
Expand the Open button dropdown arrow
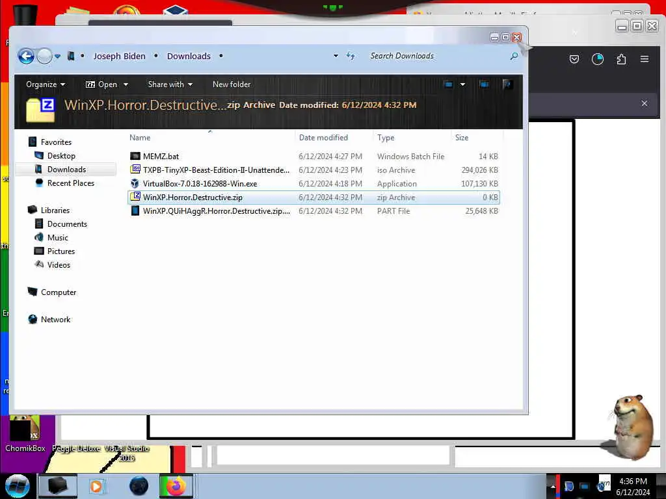[x=126, y=84]
